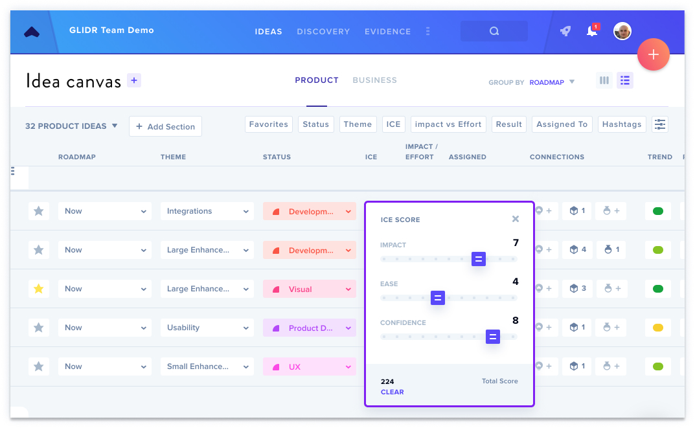Open the filter settings sliders icon
This screenshot has width=695, height=428.
660,124
